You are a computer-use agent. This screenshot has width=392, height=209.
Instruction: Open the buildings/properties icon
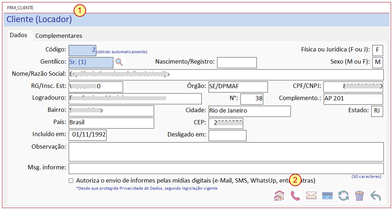click(280, 195)
